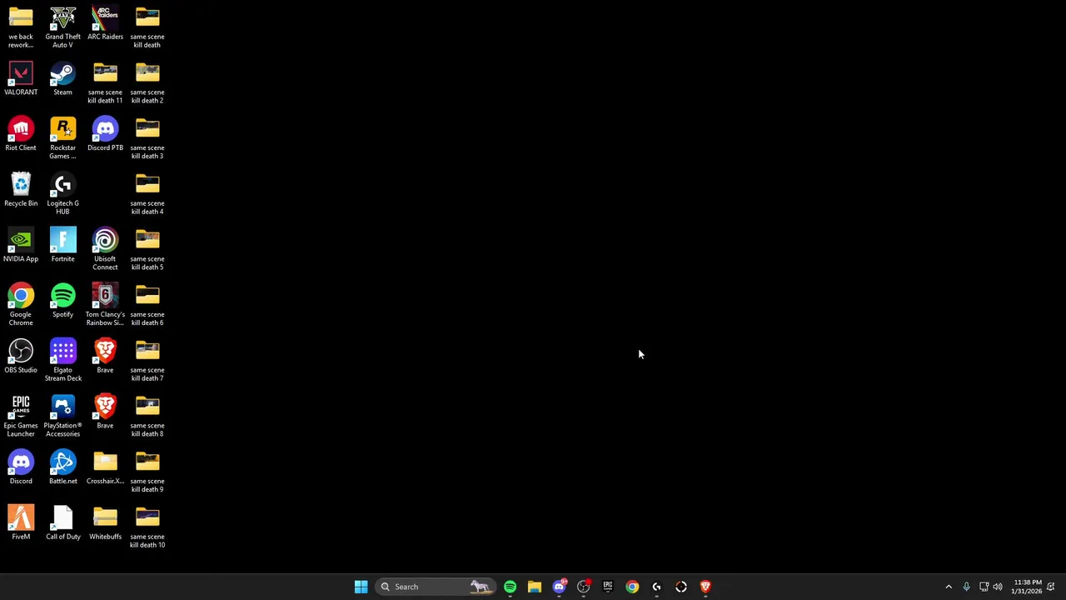This screenshot has width=1066, height=600.
Task: Select the Call of Duty desktop file
Action: pos(62,523)
